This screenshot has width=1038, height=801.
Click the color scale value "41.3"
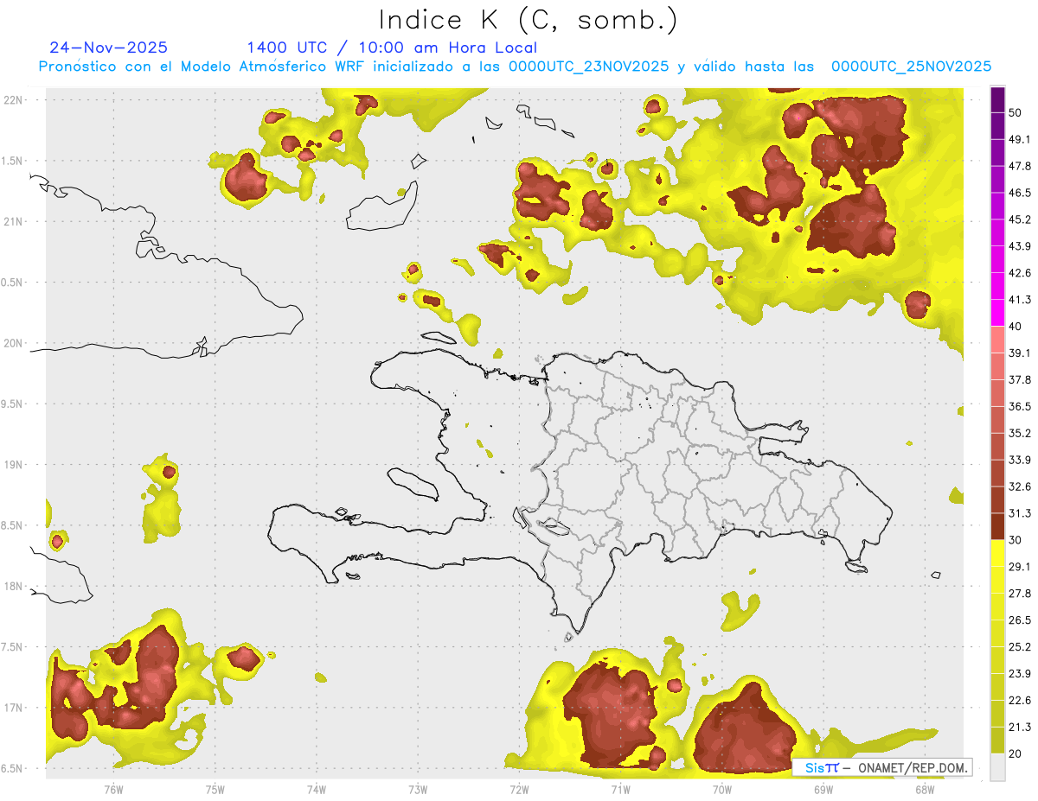(x=1019, y=300)
